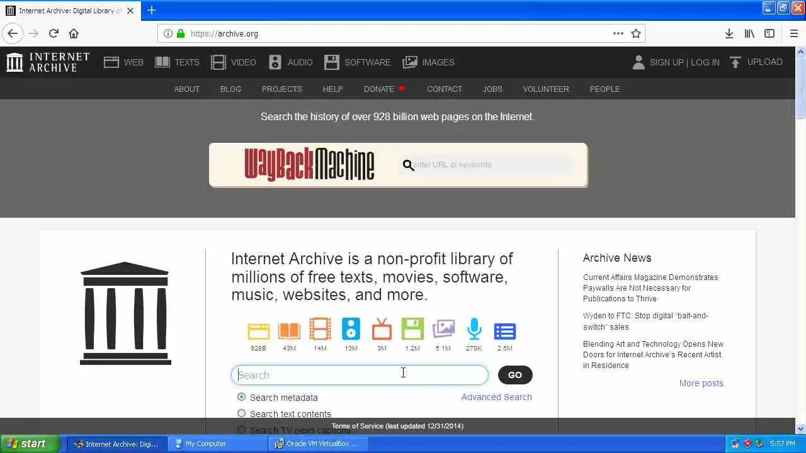Image resolution: width=806 pixels, height=453 pixels.
Task: Click the Wayback Machine logo
Action: [309, 165]
